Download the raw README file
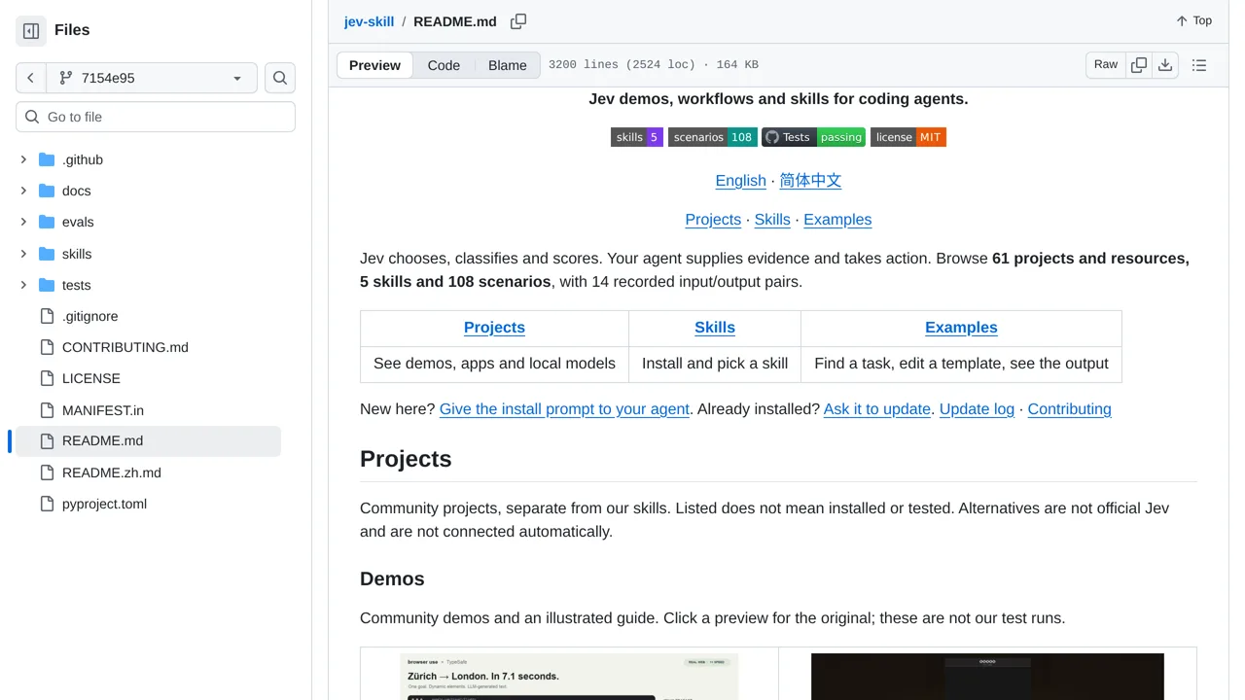1245x700 pixels. tap(1165, 65)
